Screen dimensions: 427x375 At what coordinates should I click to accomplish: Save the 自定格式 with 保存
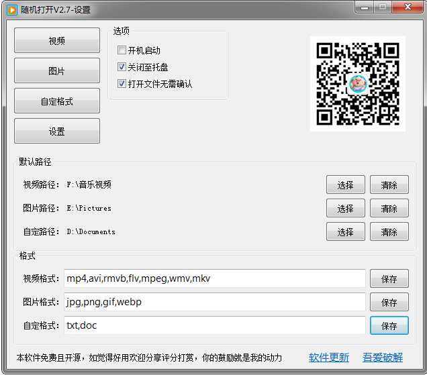[389, 325]
